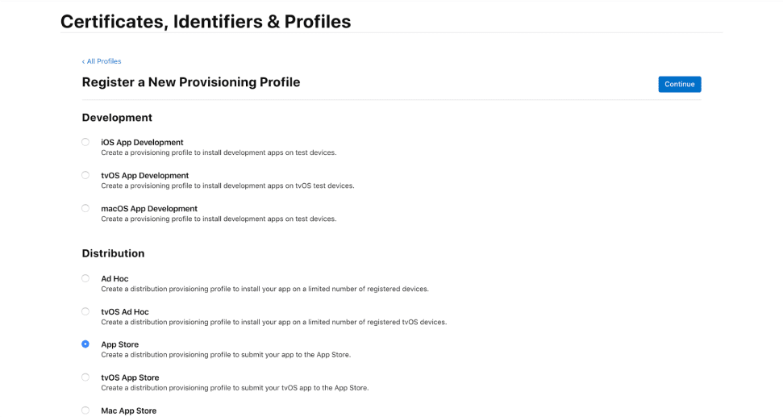Click the selected App Store radio button
783x417 pixels.
(x=85, y=344)
